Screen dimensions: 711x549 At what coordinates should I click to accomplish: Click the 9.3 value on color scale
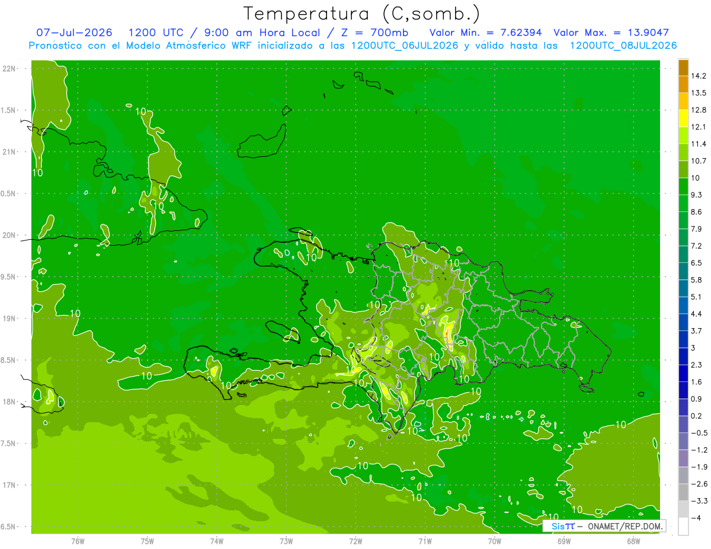(x=696, y=195)
